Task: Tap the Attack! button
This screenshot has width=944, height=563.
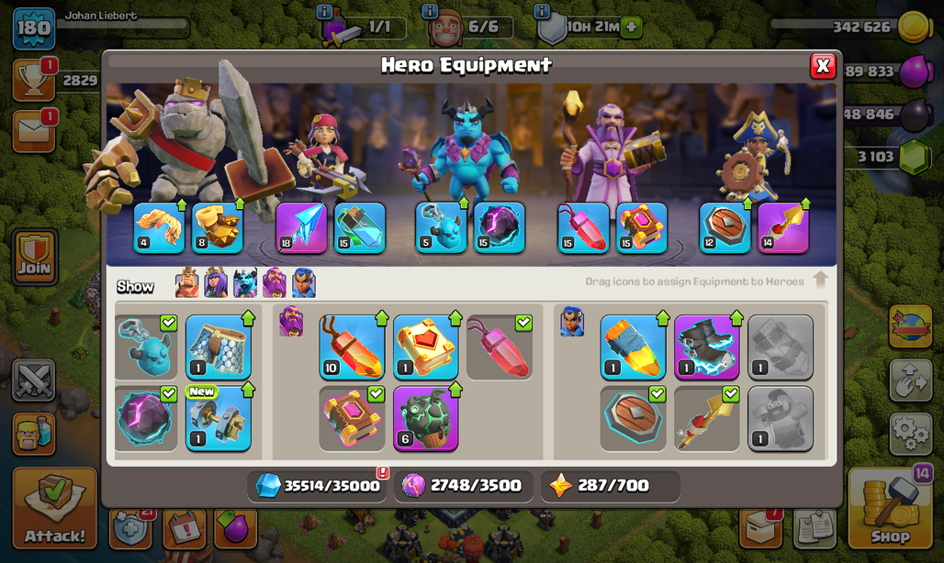Action: 55,508
